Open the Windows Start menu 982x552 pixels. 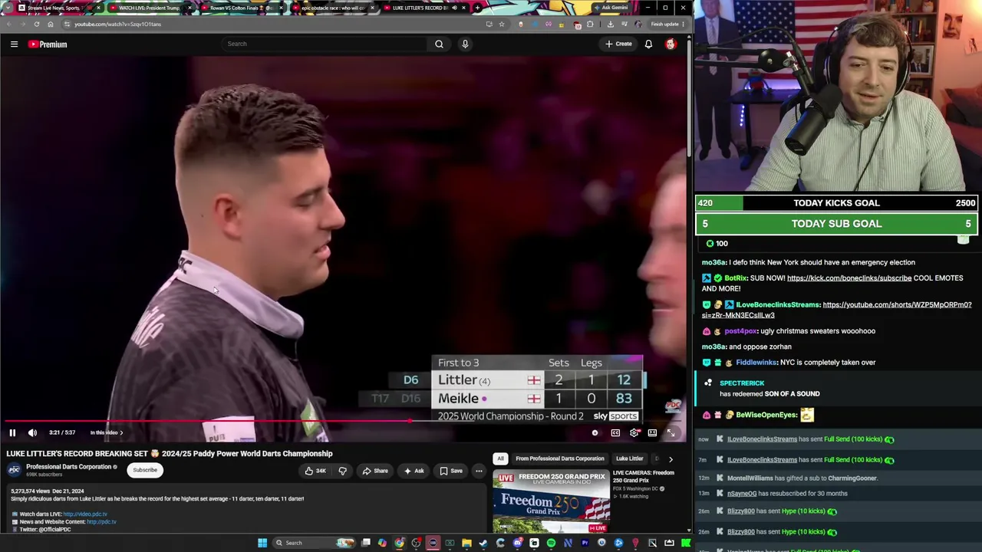[x=262, y=543]
